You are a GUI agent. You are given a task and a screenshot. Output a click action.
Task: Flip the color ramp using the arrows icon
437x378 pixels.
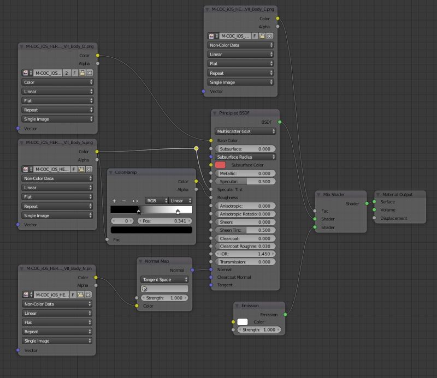coord(137,201)
